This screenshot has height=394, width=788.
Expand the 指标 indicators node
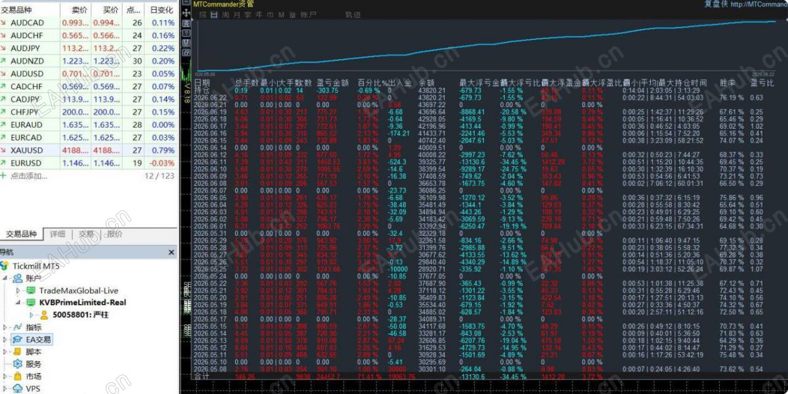pyautogui.click(x=6, y=327)
